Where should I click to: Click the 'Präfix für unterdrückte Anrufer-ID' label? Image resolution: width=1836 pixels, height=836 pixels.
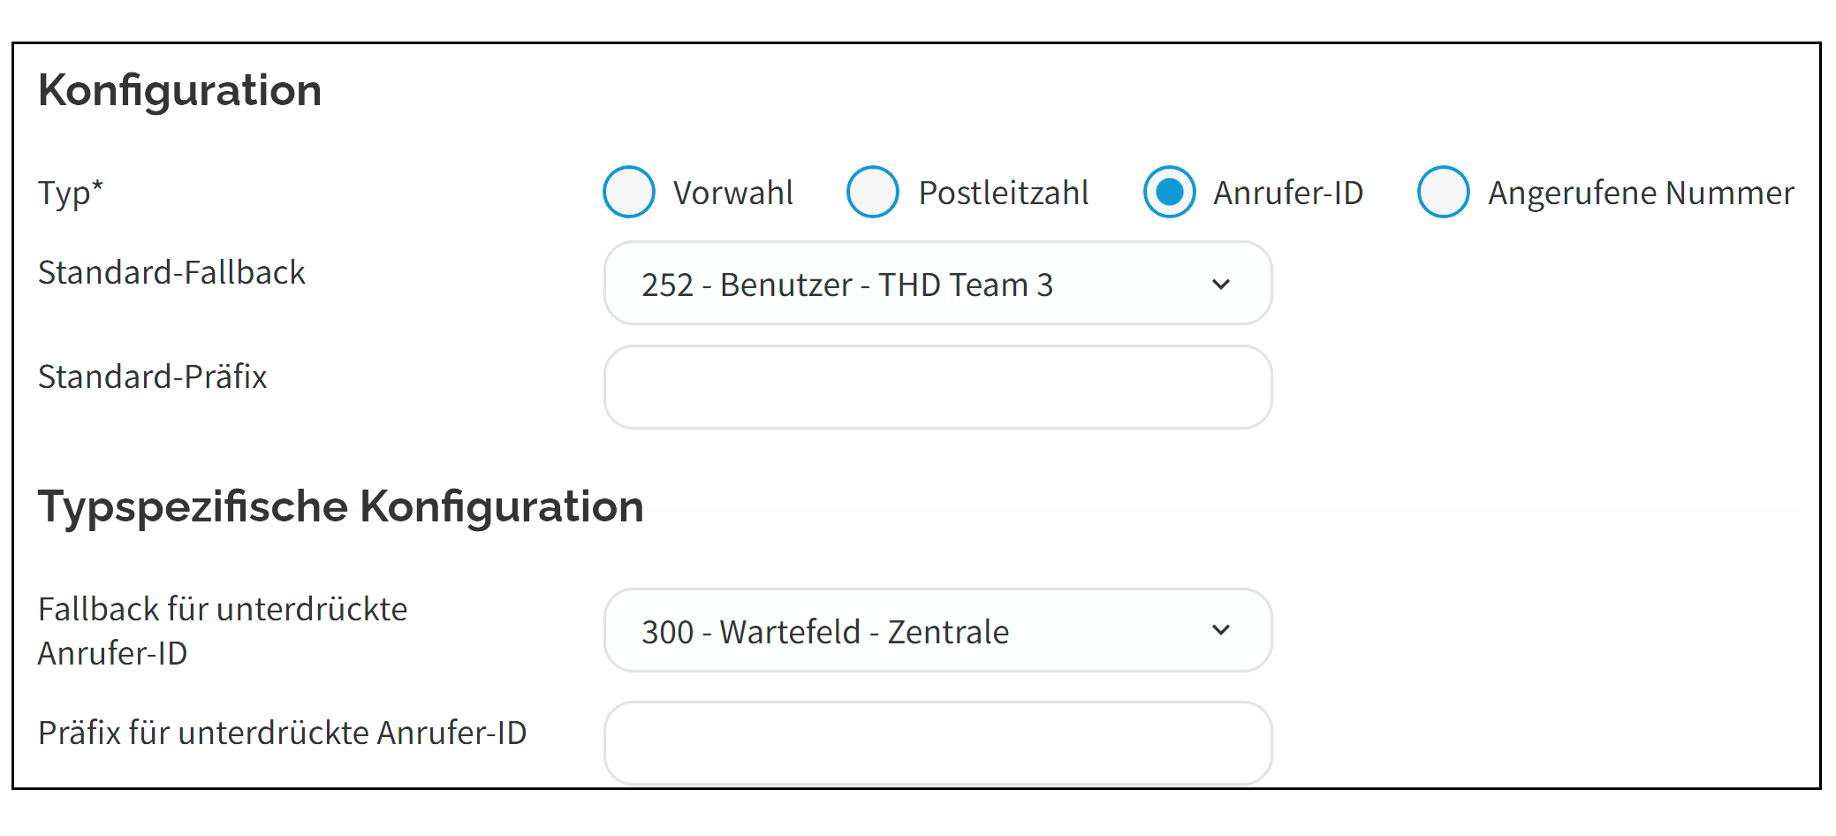pyautogui.click(x=282, y=733)
